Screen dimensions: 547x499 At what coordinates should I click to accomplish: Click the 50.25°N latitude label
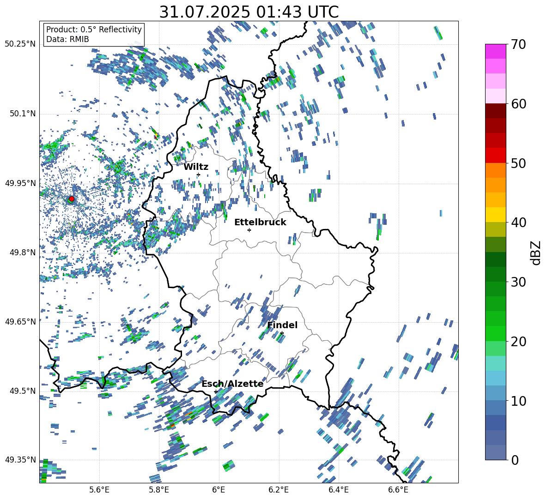[x=20, y=44]
